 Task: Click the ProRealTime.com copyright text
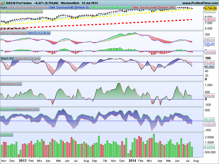(x=13, y=29)
